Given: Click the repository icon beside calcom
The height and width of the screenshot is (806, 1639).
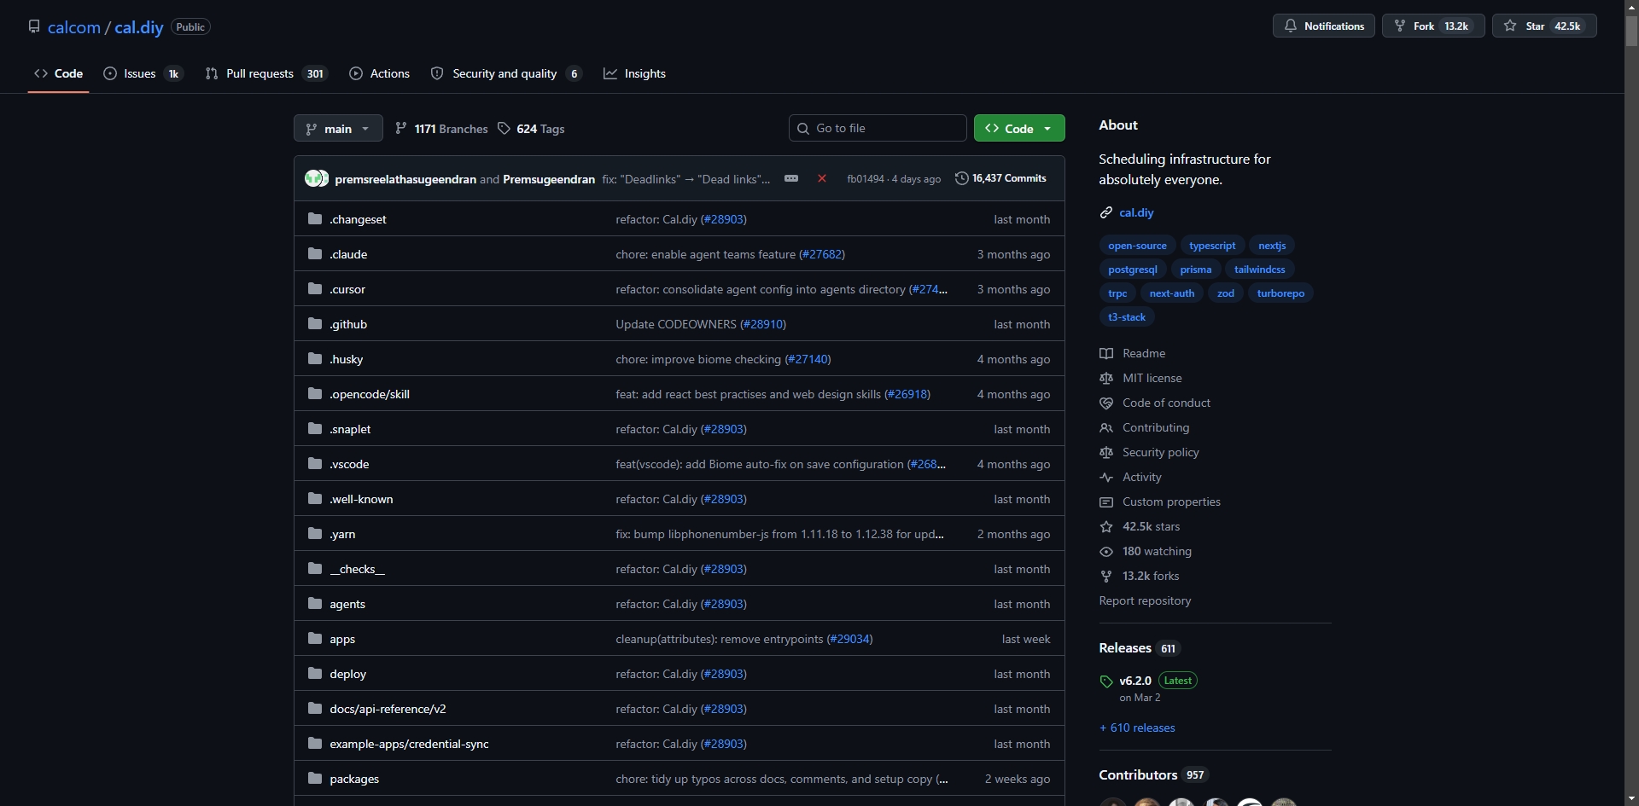Looking at the screenshot, I should click(x=34, y=26).
